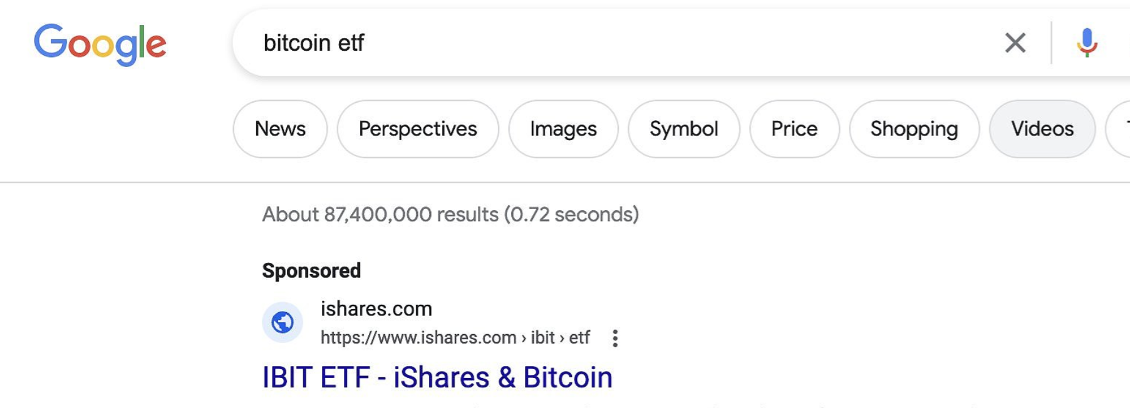Click the Google logo
The height and width of the screenshot is (408, 1130).
(x=100, y=44)
